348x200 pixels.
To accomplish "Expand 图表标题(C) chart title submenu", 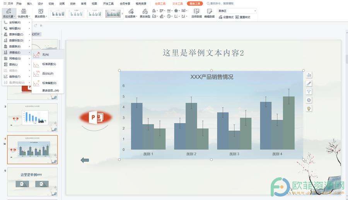I will pyautogui.click(x=17, y=34).
